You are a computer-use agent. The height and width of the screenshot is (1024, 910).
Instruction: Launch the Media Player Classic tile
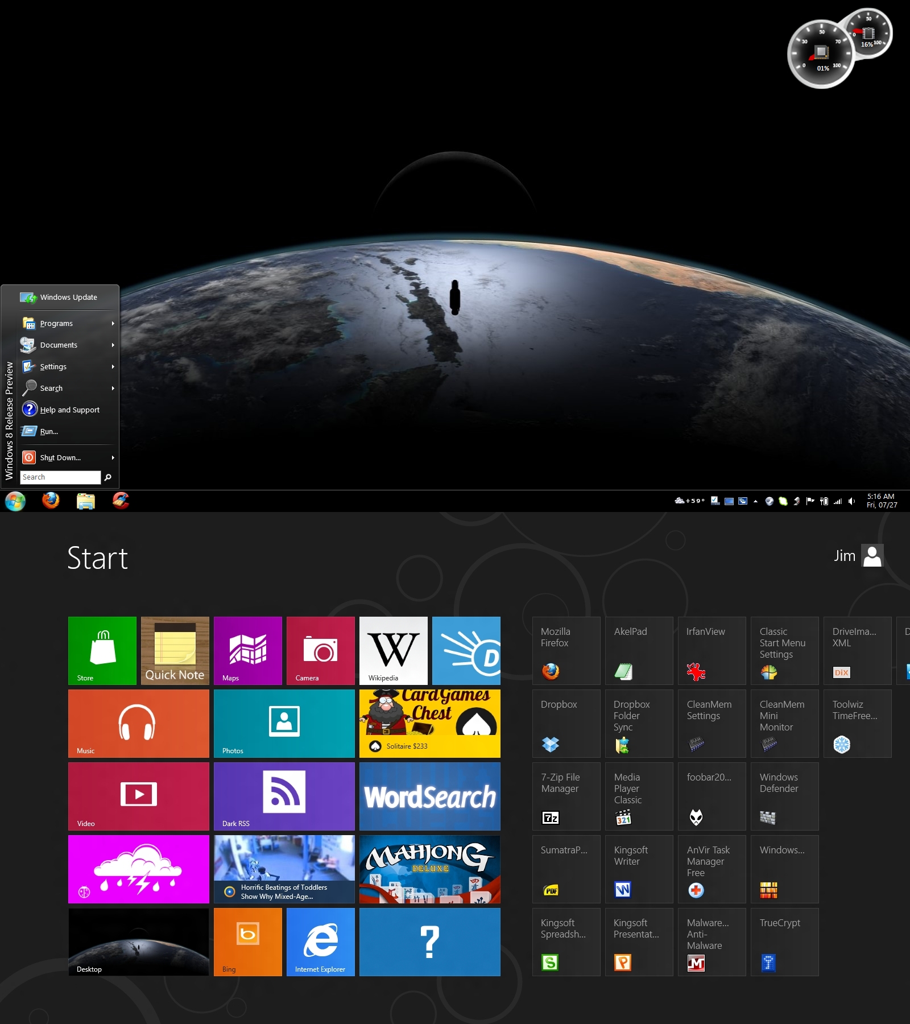point(639,796)
